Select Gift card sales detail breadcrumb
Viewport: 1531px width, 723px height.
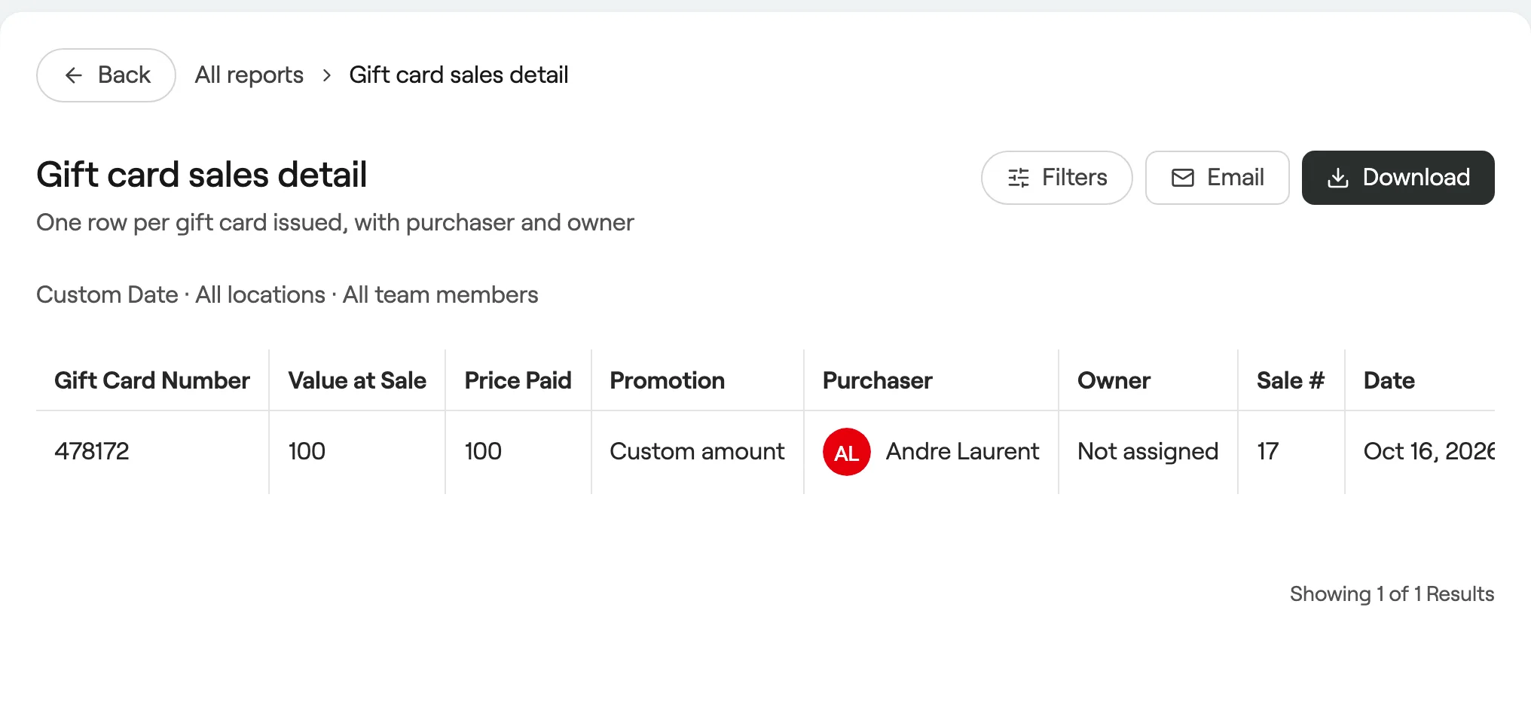458,75
